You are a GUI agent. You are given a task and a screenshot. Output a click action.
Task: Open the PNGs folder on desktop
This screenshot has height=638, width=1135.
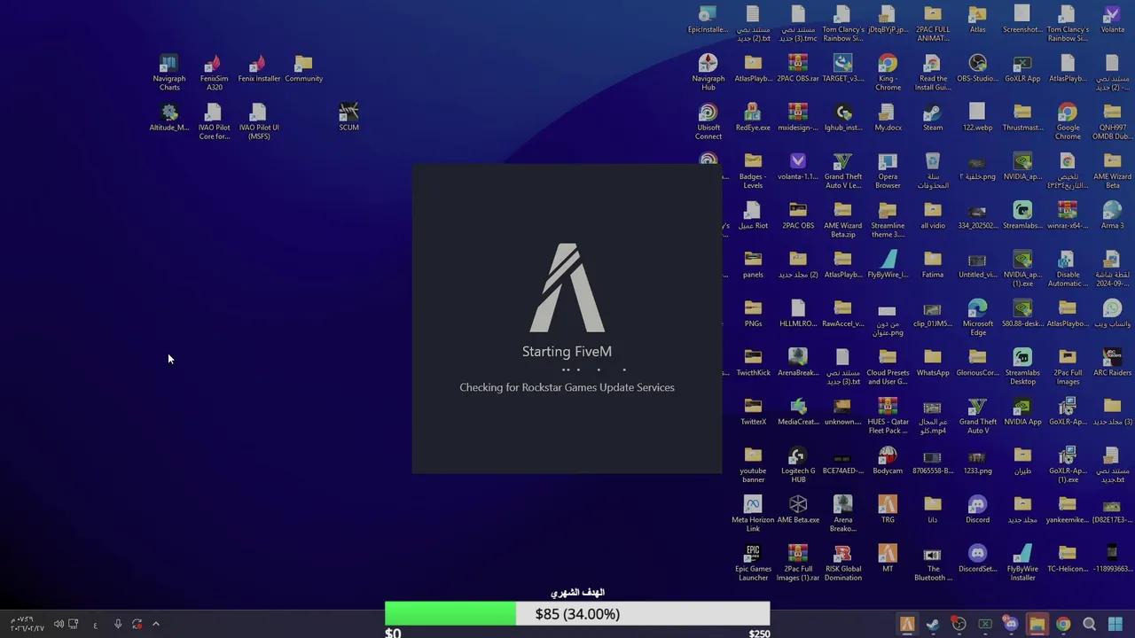tap(753, 313)
